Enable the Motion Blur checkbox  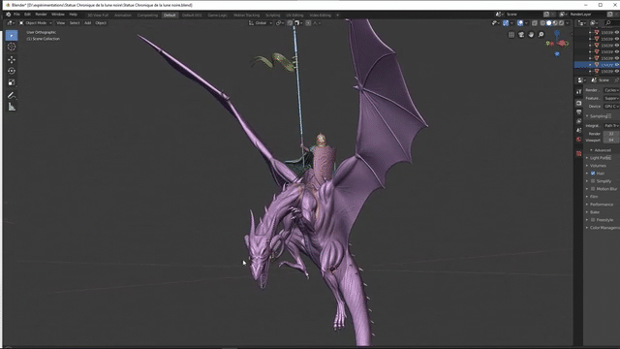tap(593, 189)
